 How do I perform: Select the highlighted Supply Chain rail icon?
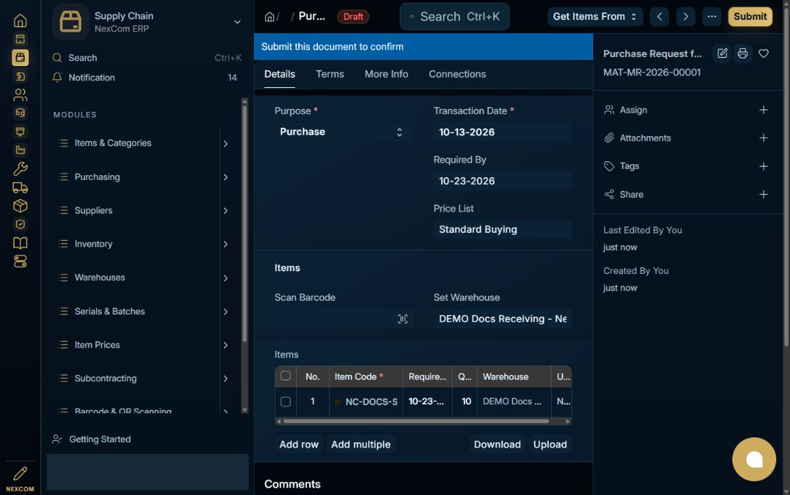(x=20, y=58)
